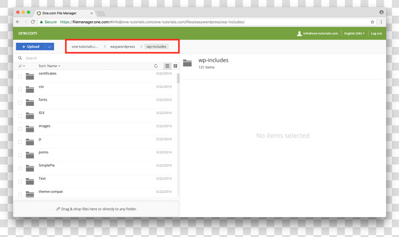Screen dimensions: 399x237
Task: Click the Chrome profile icon
Action: (381, 12)
